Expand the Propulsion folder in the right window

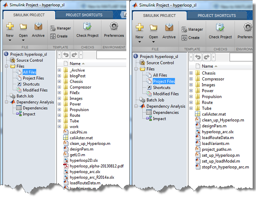191,97
